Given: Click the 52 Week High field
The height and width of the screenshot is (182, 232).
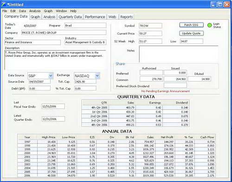Looking at the screenshot, I should (150, 41).
